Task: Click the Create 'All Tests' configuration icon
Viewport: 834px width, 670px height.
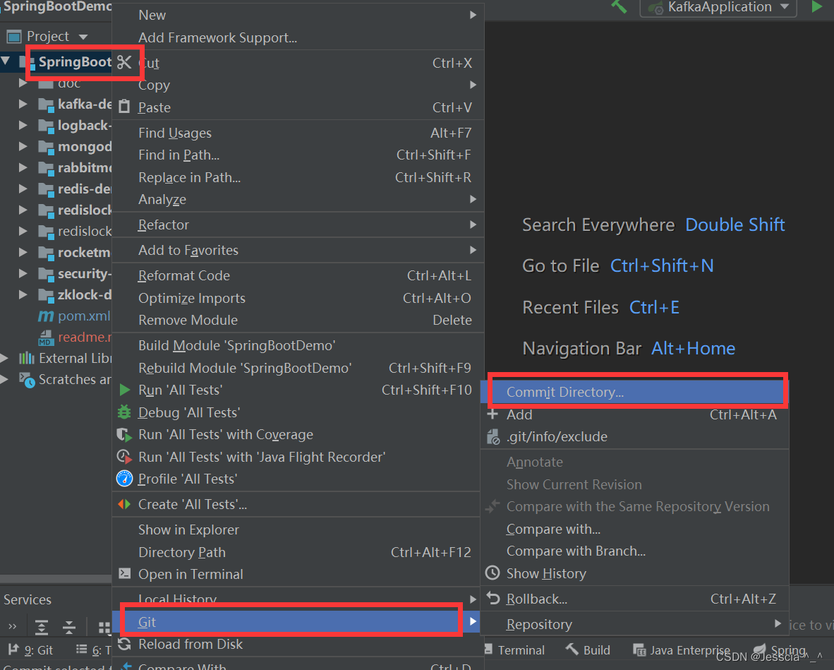Action: coord(124,504)
